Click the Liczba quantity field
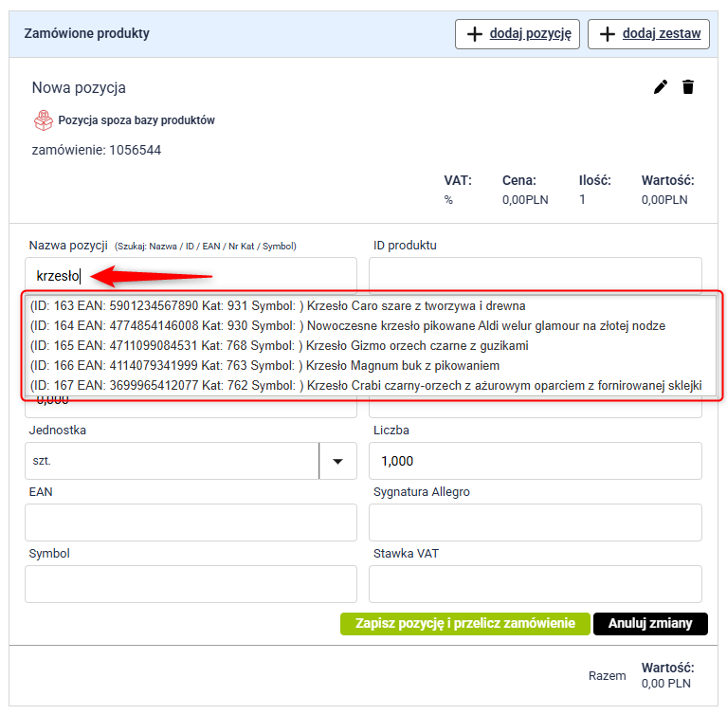This screenshot has width=727, height=715. (x=535, y=461)
